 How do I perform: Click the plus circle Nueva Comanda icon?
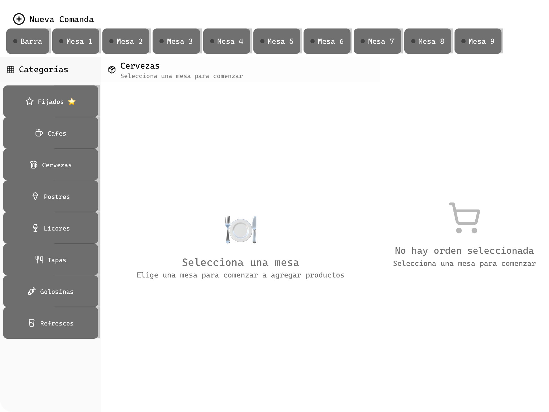click(x=19, y=19)
